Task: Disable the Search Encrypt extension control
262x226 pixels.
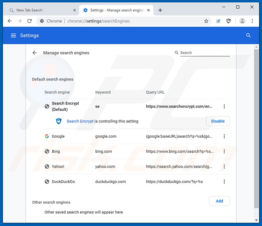Action: [218, 121]
